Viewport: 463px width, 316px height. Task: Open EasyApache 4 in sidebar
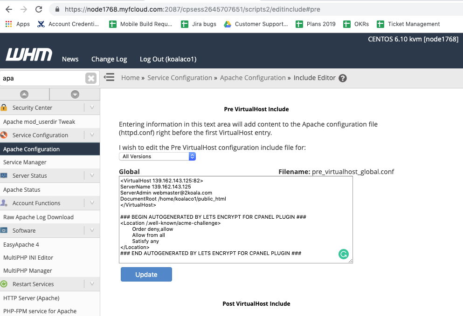tap(21, 244)
